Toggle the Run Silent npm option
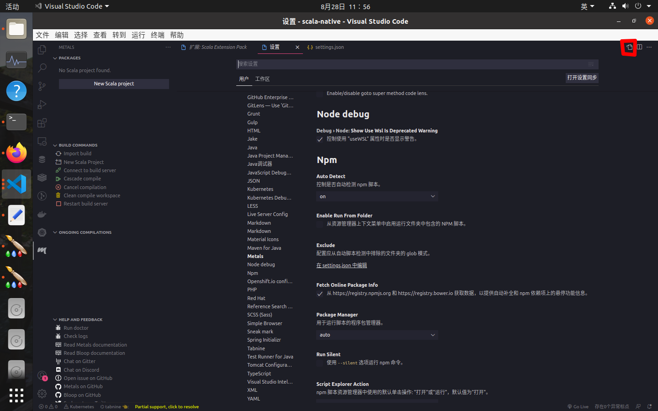This screenshot has width=658, height=411. pyautogui.click(x=319, y=363)
